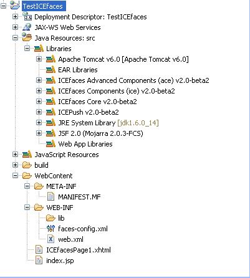Click the JAX-WS Web Services icon

point(27,27)
